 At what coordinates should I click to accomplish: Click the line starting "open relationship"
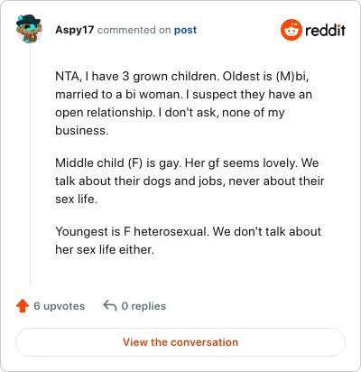[x=170, y=112]
